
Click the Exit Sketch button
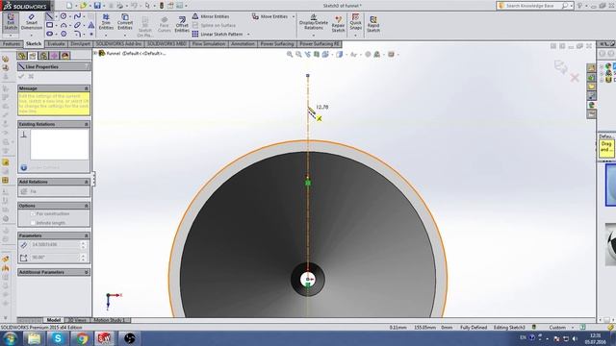tap(11, 23)
